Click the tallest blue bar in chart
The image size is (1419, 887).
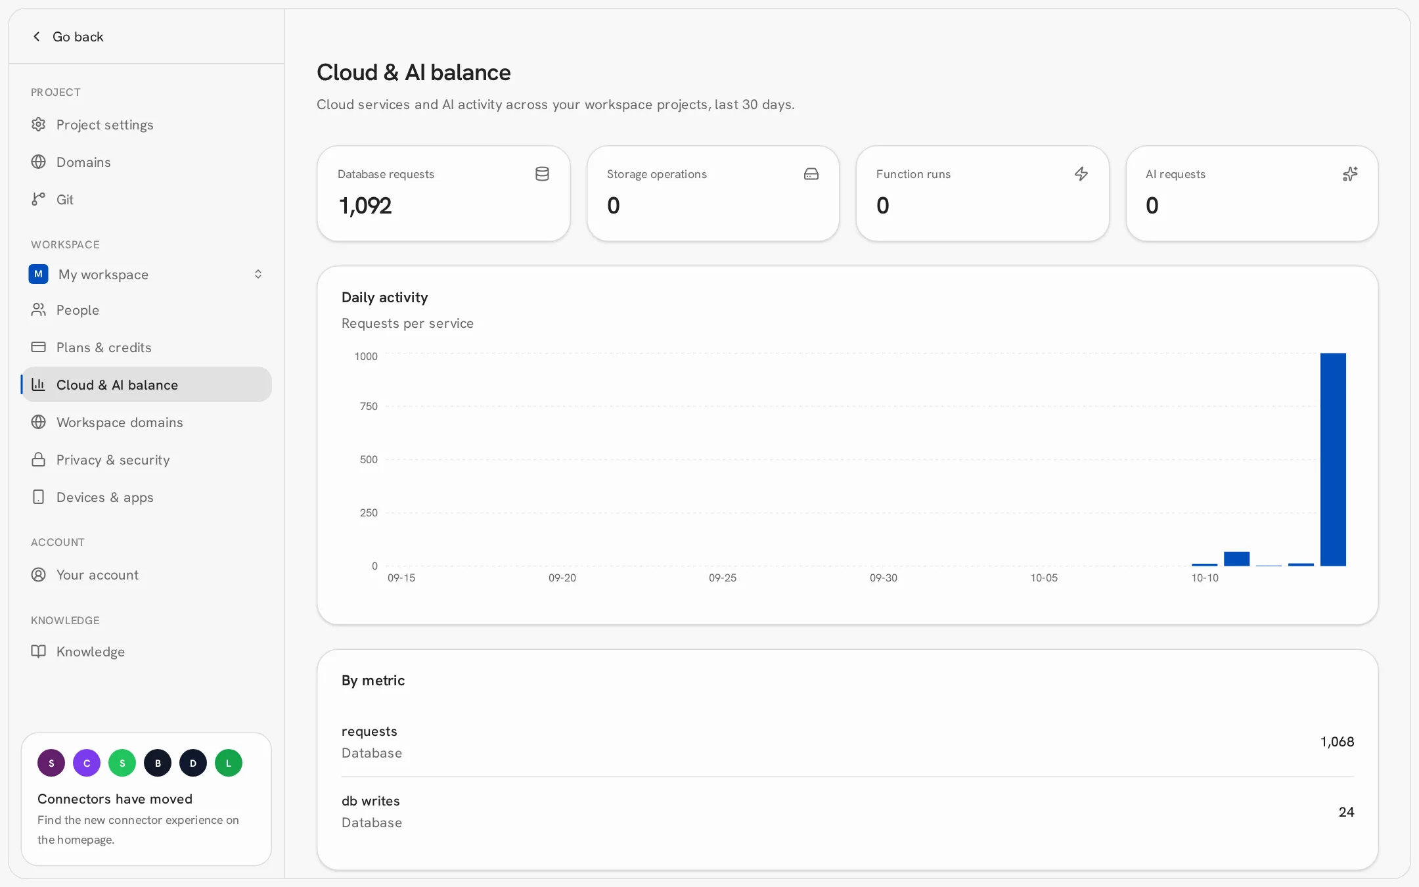point(1333,459)
